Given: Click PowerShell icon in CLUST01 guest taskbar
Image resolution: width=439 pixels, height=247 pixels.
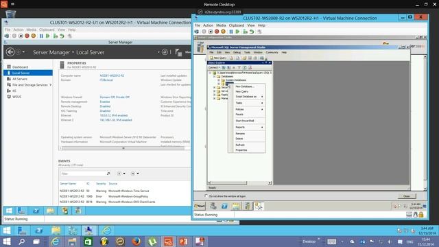Looking at the screenshot, I should pos(36,211).
